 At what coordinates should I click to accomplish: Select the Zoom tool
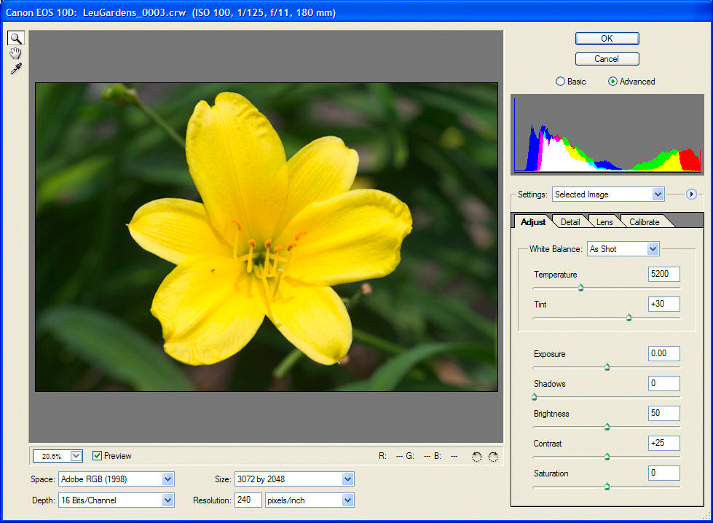click(15, 38)
